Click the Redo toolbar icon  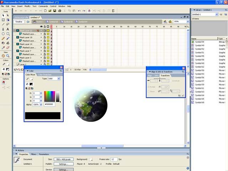click(84, 11)
